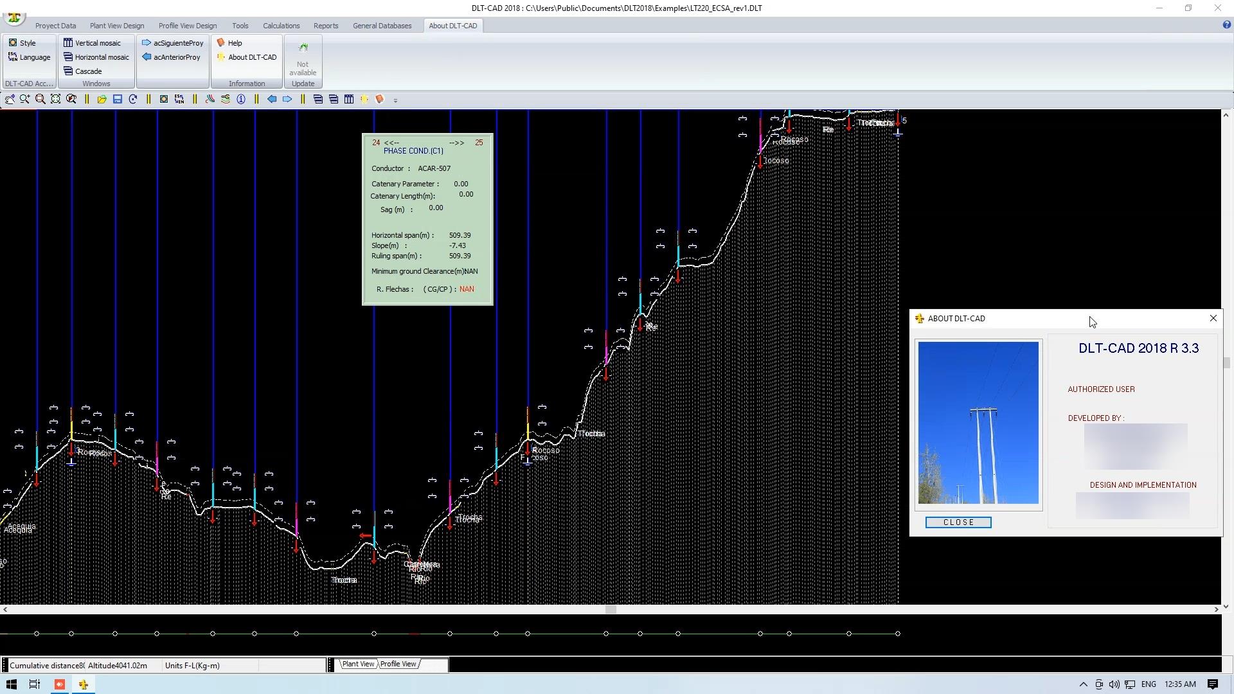The height and width of the screenshot is (694, 1234).
Task: Click the zoom extents icon
Action: click(x=55, y=99)
